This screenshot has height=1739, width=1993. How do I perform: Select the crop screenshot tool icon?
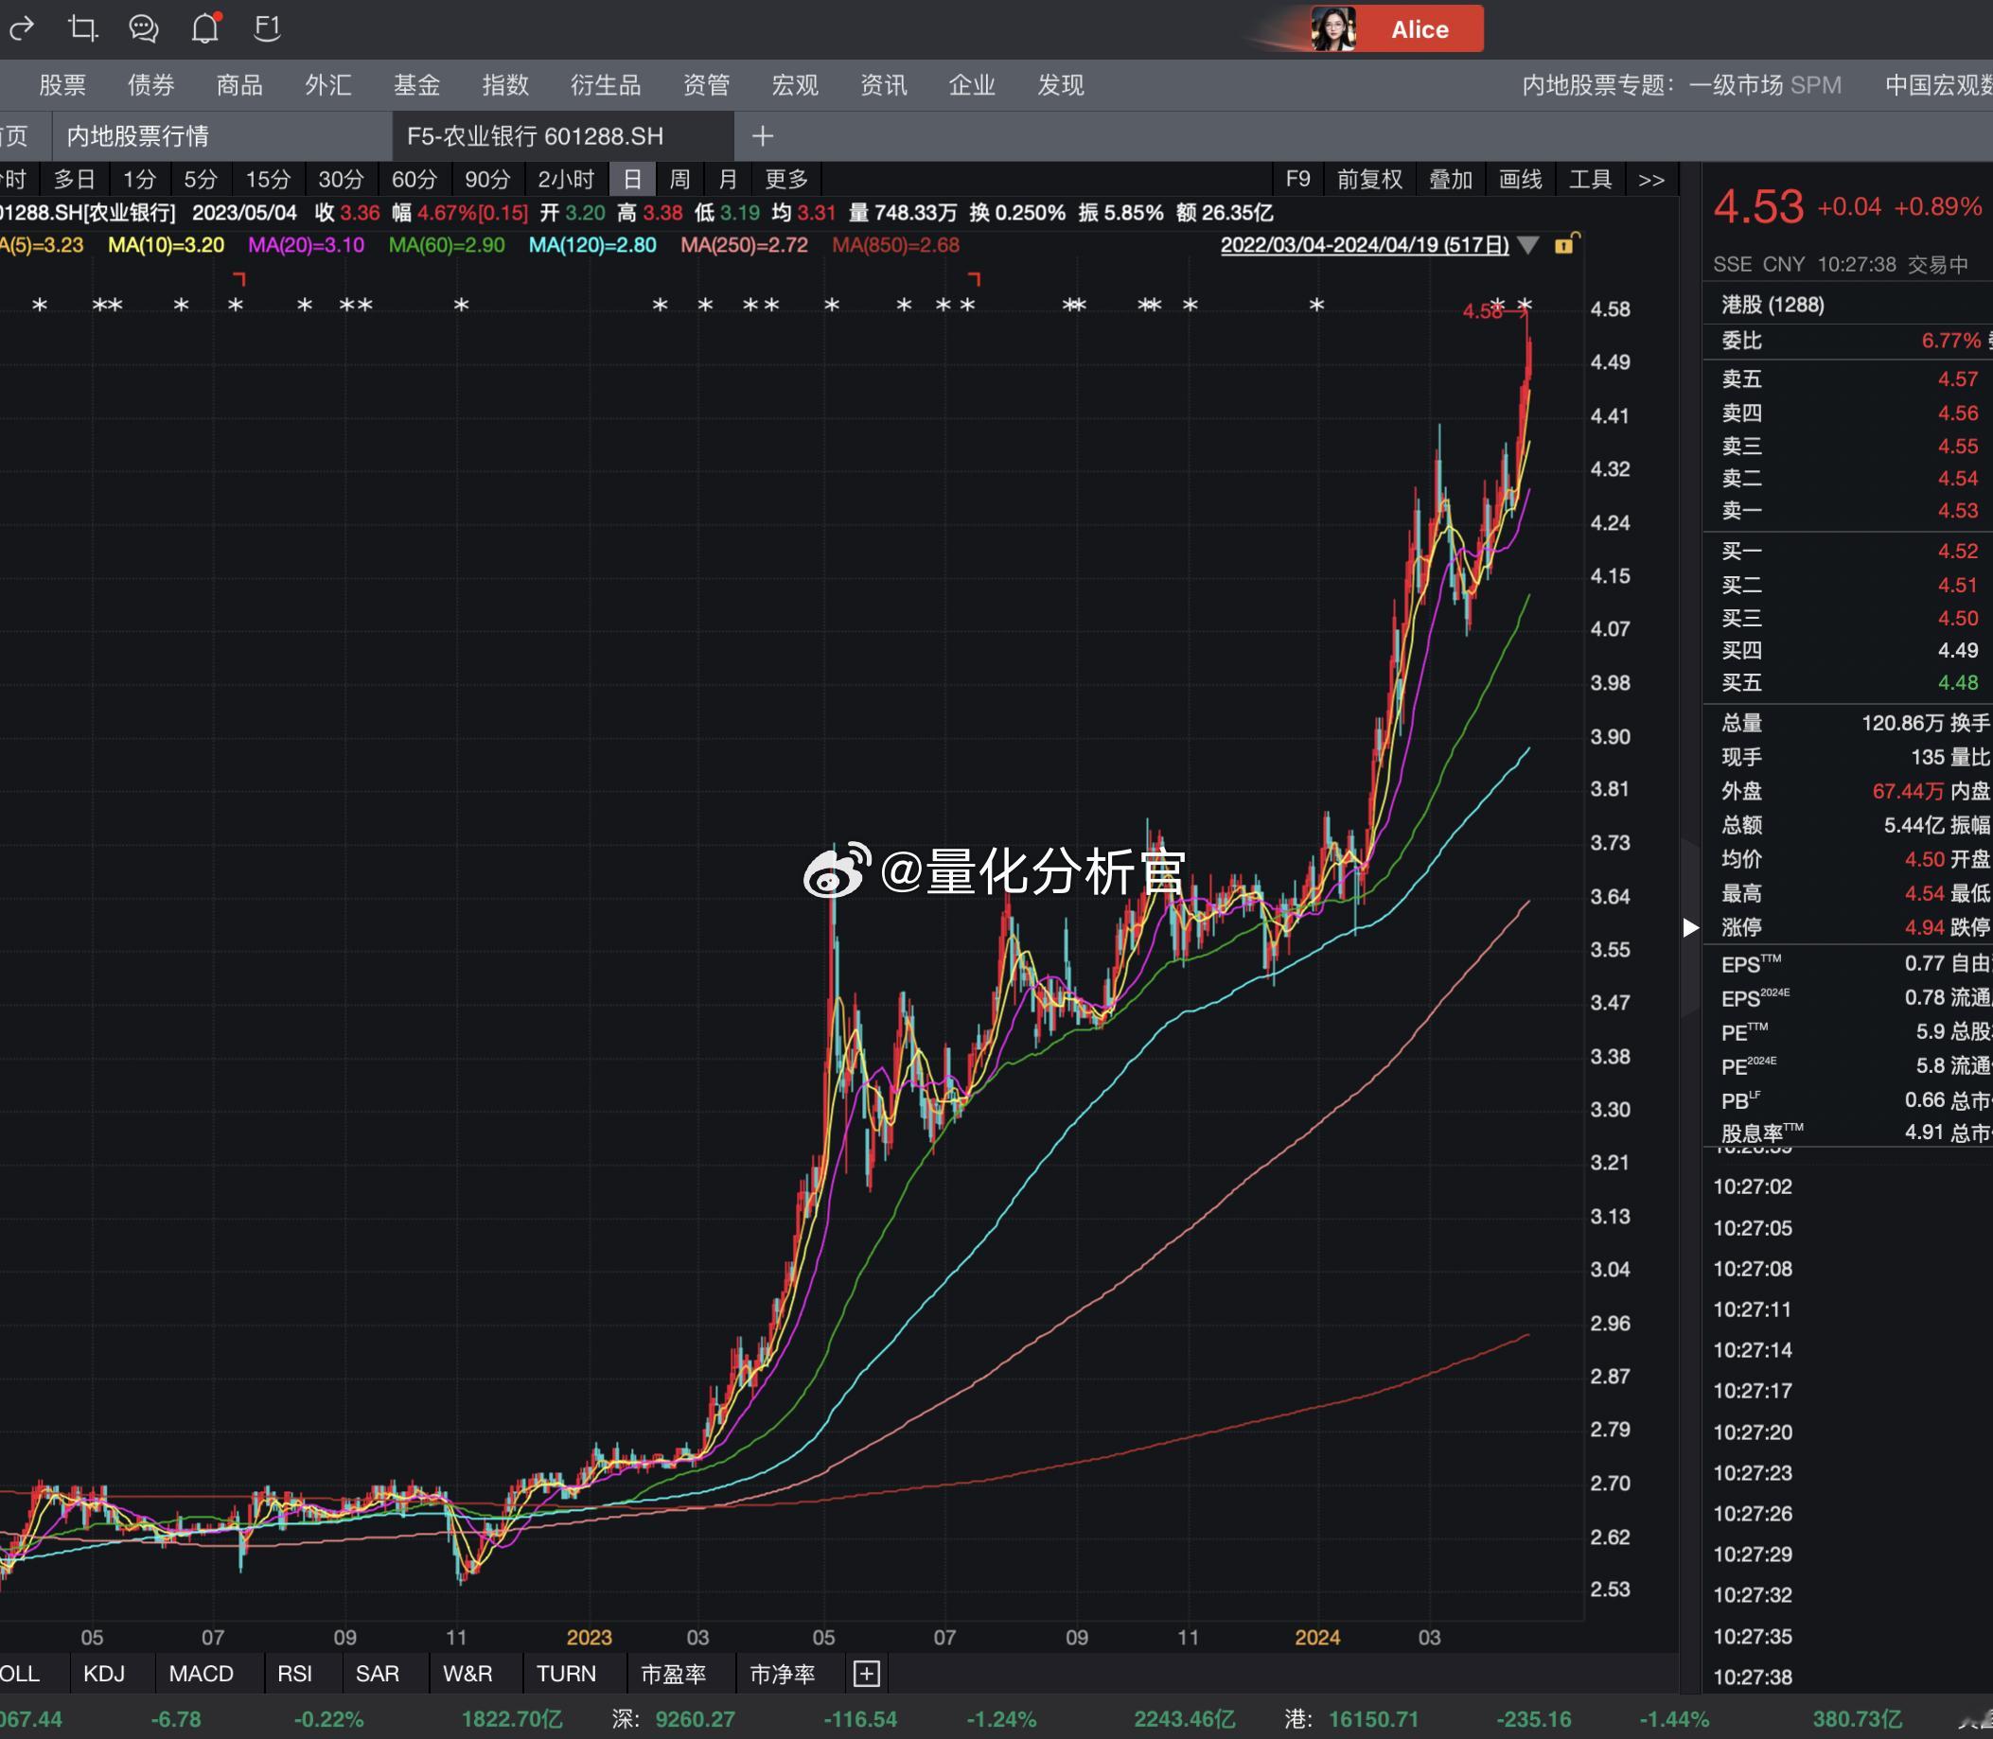[x=83, y=28]
